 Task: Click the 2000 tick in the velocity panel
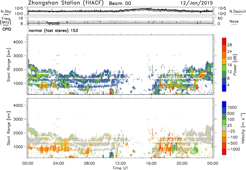pos(18,133)
